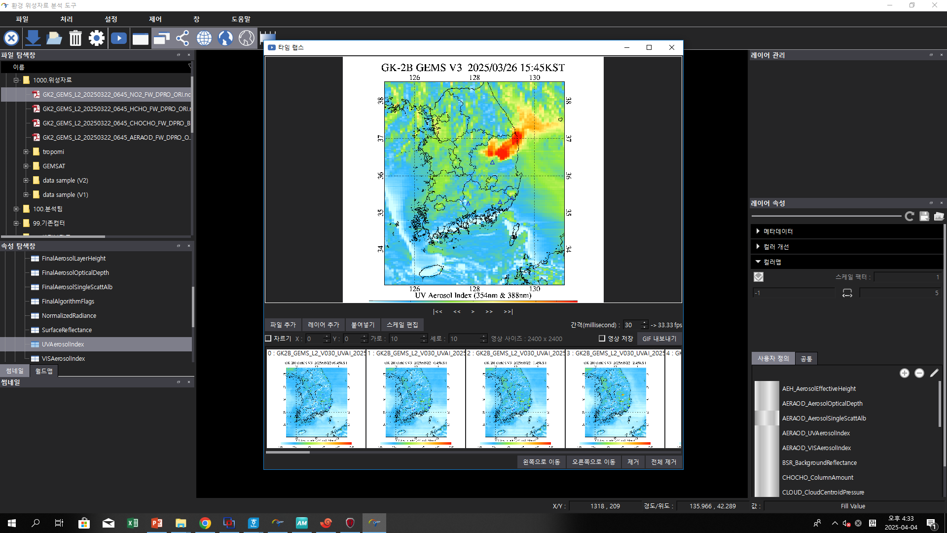Click the save icon in layer properties
The height and width of the screenshot is (533, 947).
pyautogui.click(x=924, y=216)
